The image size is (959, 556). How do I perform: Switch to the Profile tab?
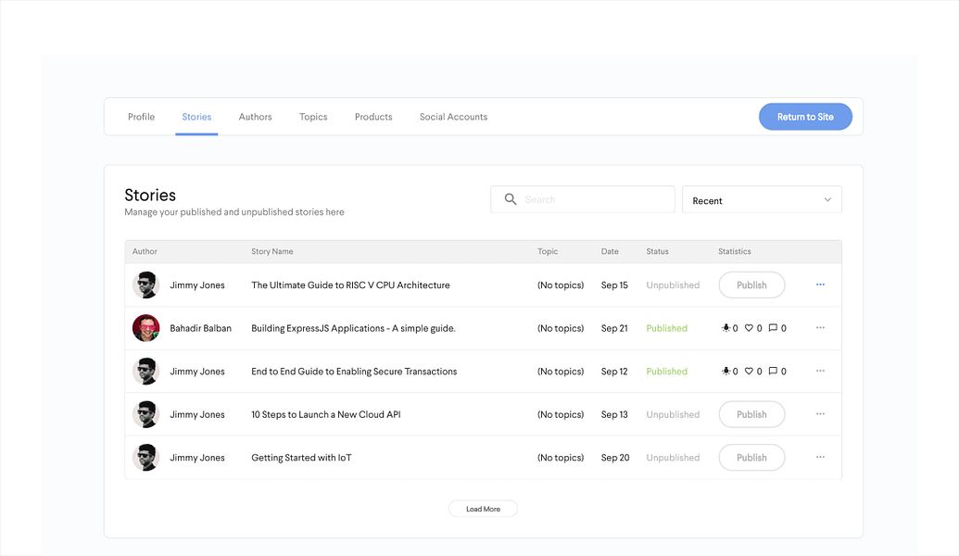pyautogui.click(x=141, y=117)
